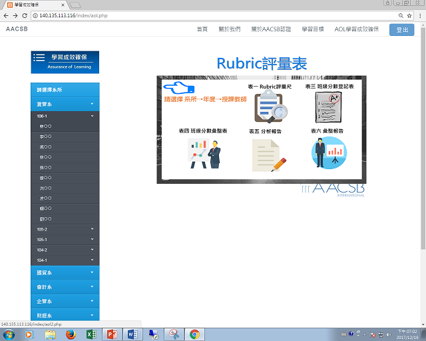Click the 請選擇系所 sidebar header
Image resolution: width=426 pixels, height=341 pixels.
click(65, 90)
